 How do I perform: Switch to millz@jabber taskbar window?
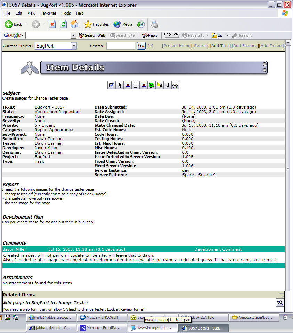pyautogui.click(x=51, y=317)
